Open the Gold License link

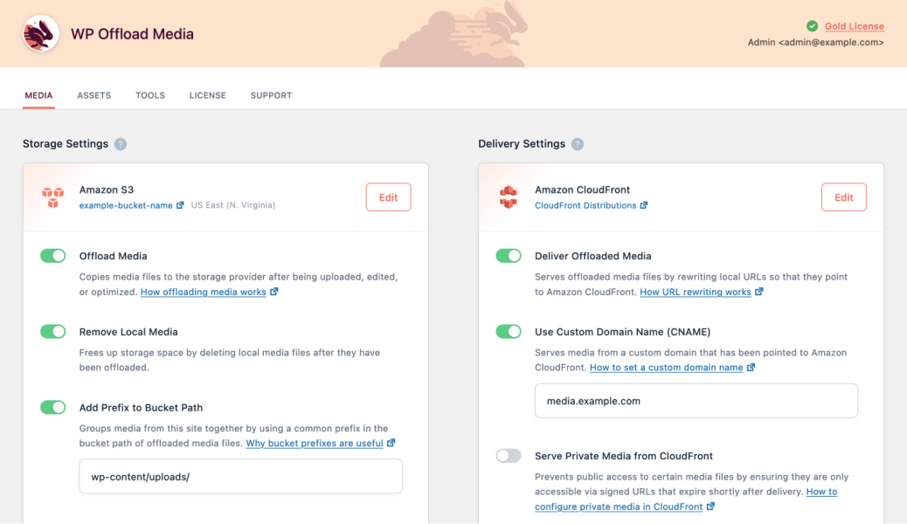tap(854, 25)
